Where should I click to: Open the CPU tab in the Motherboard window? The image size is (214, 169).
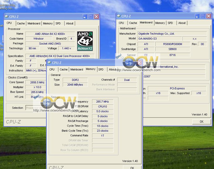(121, 23)
